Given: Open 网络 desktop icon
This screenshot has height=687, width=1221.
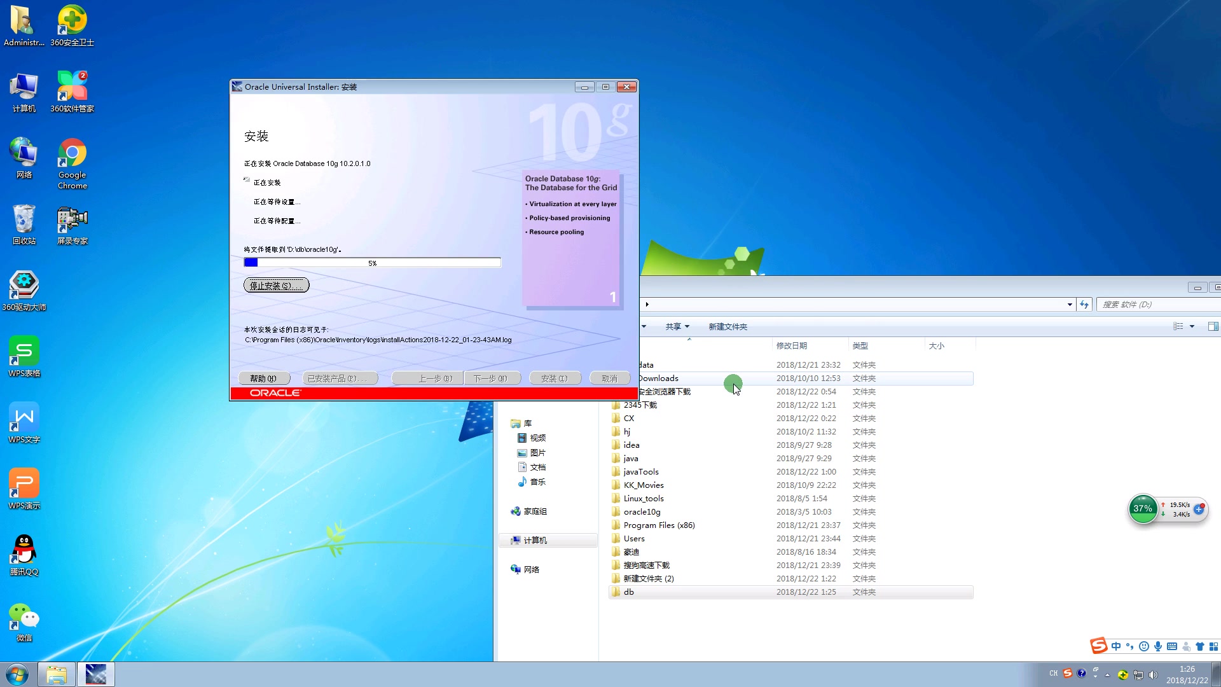Looking at the screenshot, I should pyautogui.click(x=24, y=158).
